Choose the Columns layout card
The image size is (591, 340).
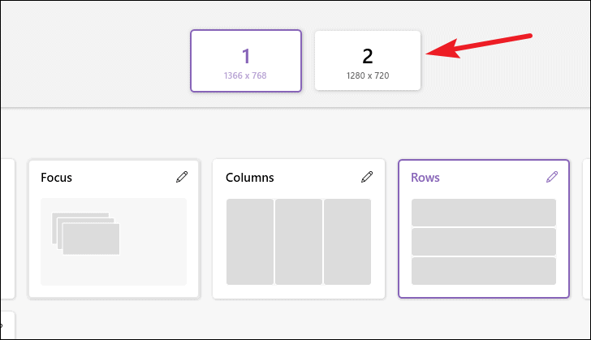tap(299, 229)
